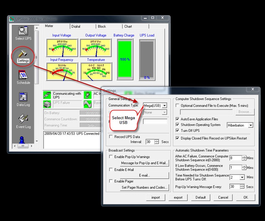The height and width of the screenshot is (221, 265).
Task: Click After AC Failure minutes spinner arrows
Action: click(x=244, y=158)
